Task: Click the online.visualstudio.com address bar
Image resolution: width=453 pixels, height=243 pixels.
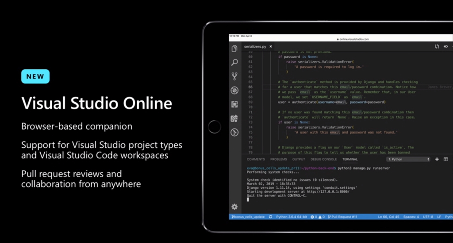Action: point(353,39)
